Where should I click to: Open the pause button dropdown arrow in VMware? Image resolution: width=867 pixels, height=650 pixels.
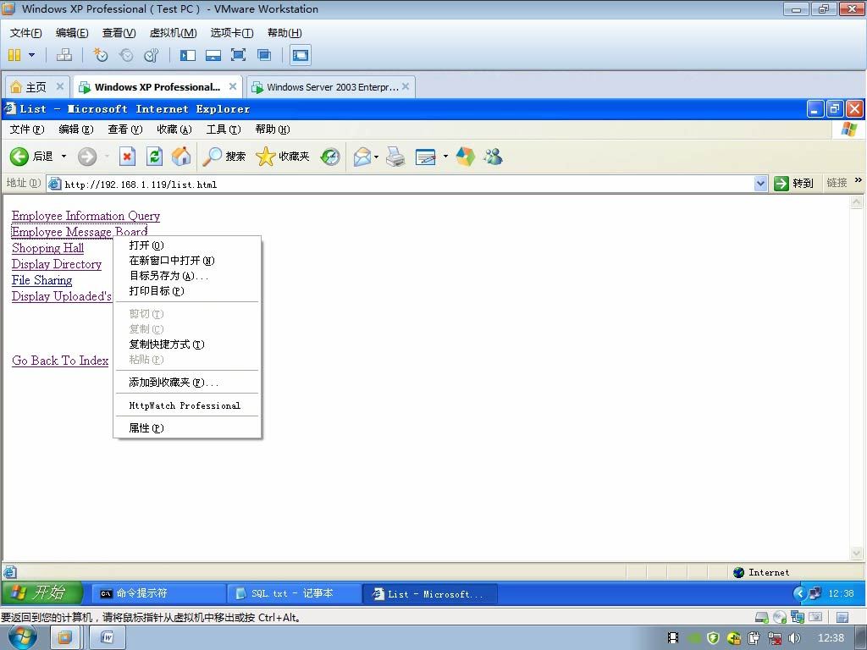(x=31, y=55)
